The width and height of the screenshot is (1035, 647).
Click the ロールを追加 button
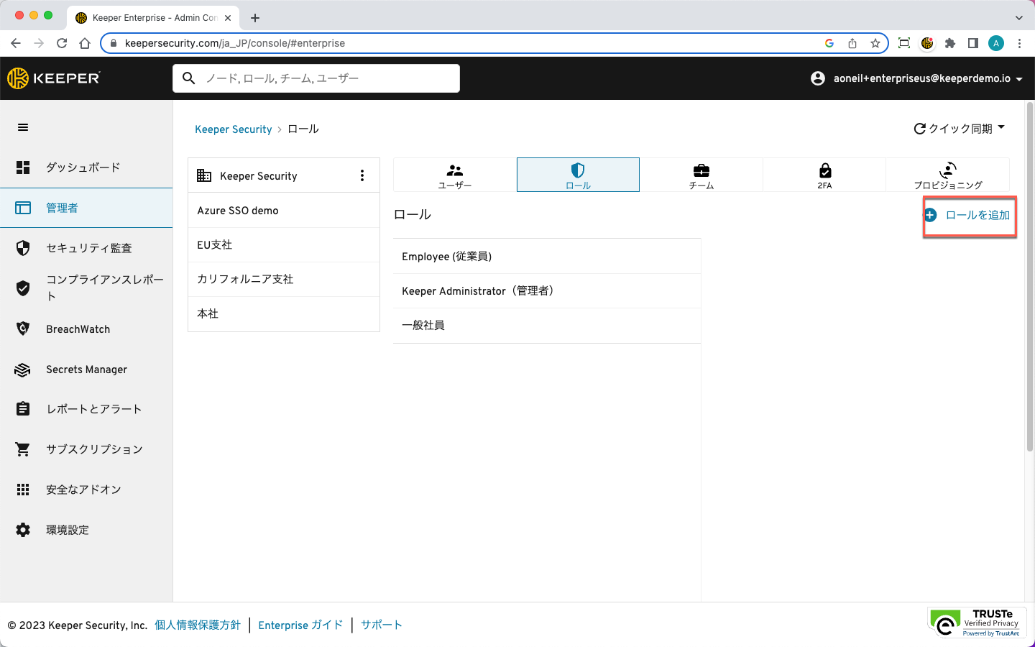click(969, 215)
